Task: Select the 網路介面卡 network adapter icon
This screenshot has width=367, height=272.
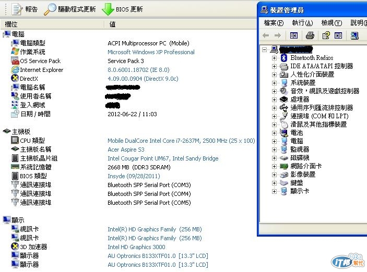Action: point(284,166)
